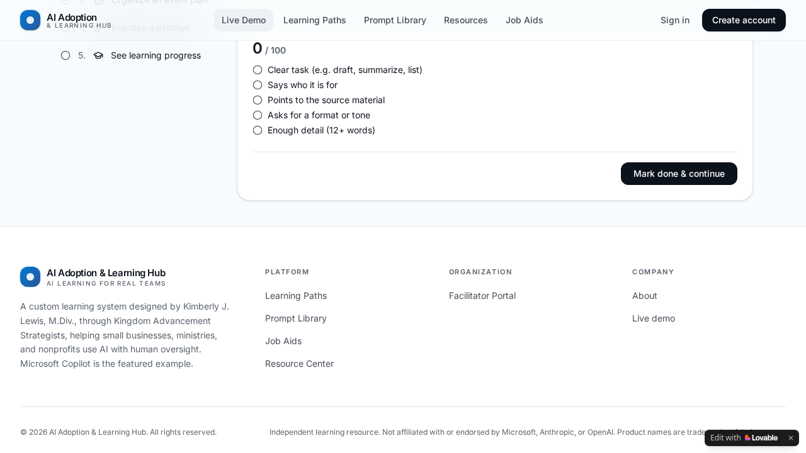The width and height of the screenshot is (806, 453).
Task: Click the circle marker beside step 5
Action: [x=65, y=55]
